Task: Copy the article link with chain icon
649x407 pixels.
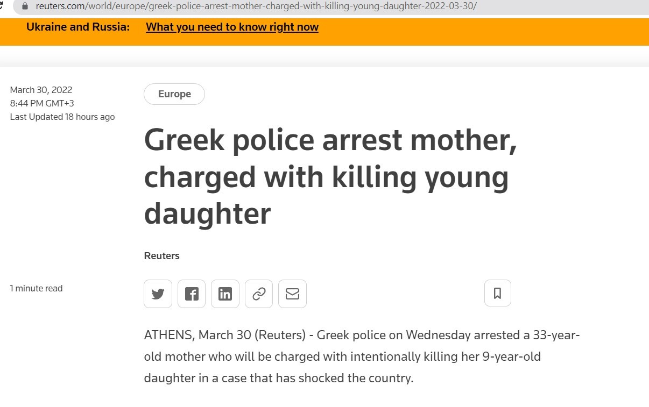Action: (259, 294)
